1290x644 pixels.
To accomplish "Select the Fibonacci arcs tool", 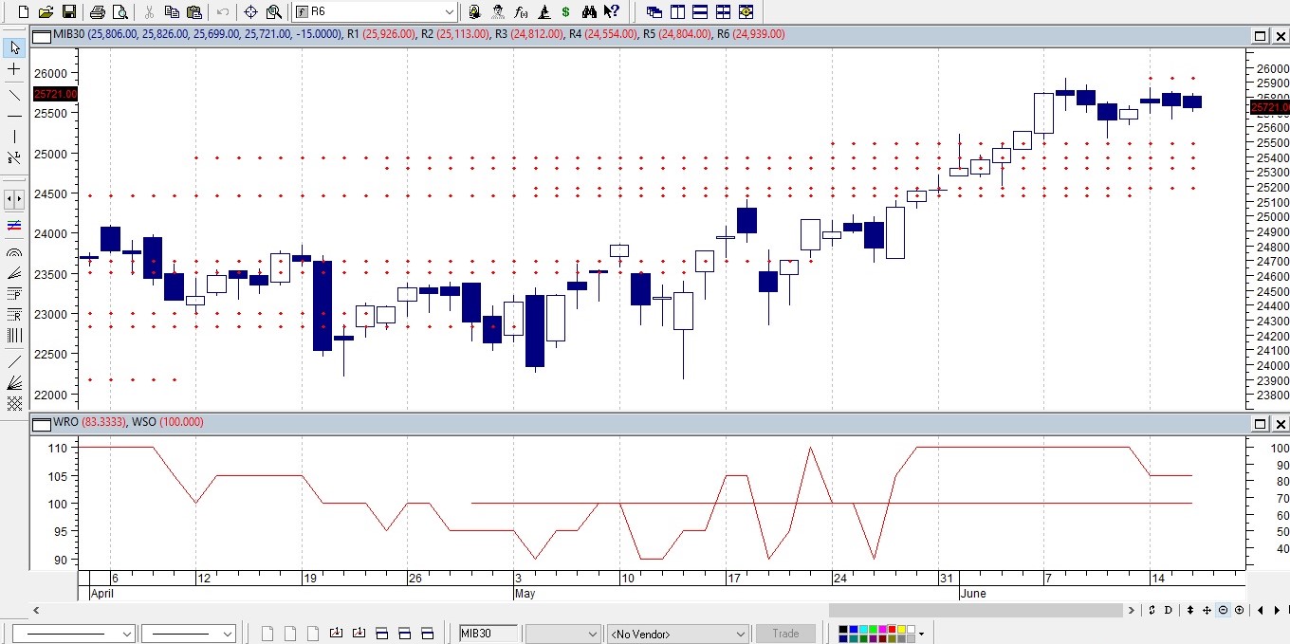I will pos(14,252).
